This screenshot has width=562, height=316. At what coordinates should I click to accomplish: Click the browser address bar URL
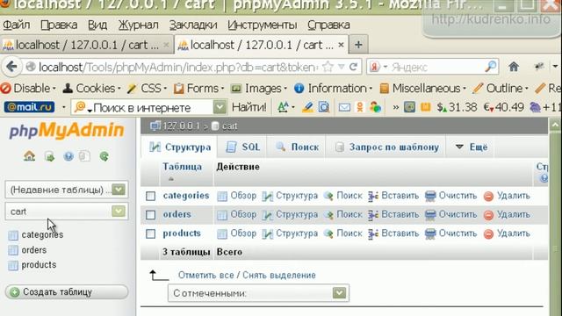point(178,67)
